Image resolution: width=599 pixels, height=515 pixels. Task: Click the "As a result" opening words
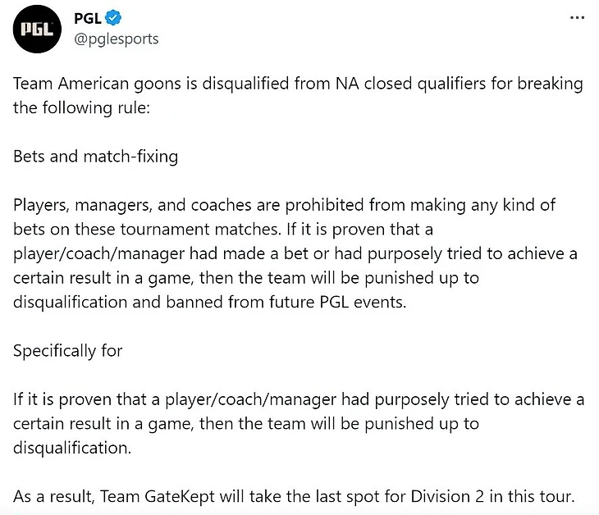click(54, 495)
